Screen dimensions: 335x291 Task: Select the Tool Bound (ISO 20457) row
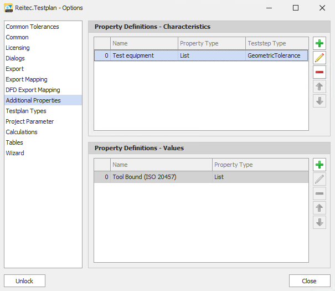pyautogui.click(x=161, y=177)
